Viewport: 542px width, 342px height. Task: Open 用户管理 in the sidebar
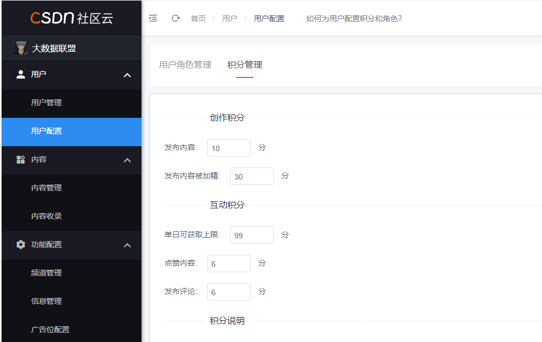point(72,103)
